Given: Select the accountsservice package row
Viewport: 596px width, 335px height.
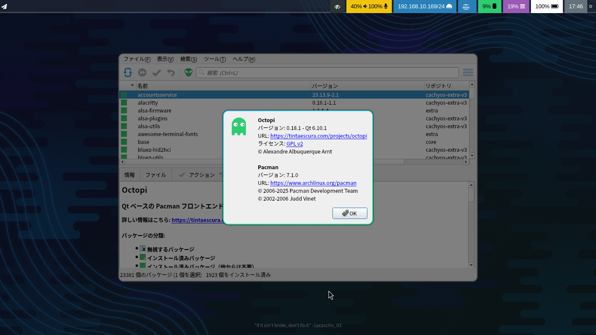Looking at the screenshot, I should 294,95.
